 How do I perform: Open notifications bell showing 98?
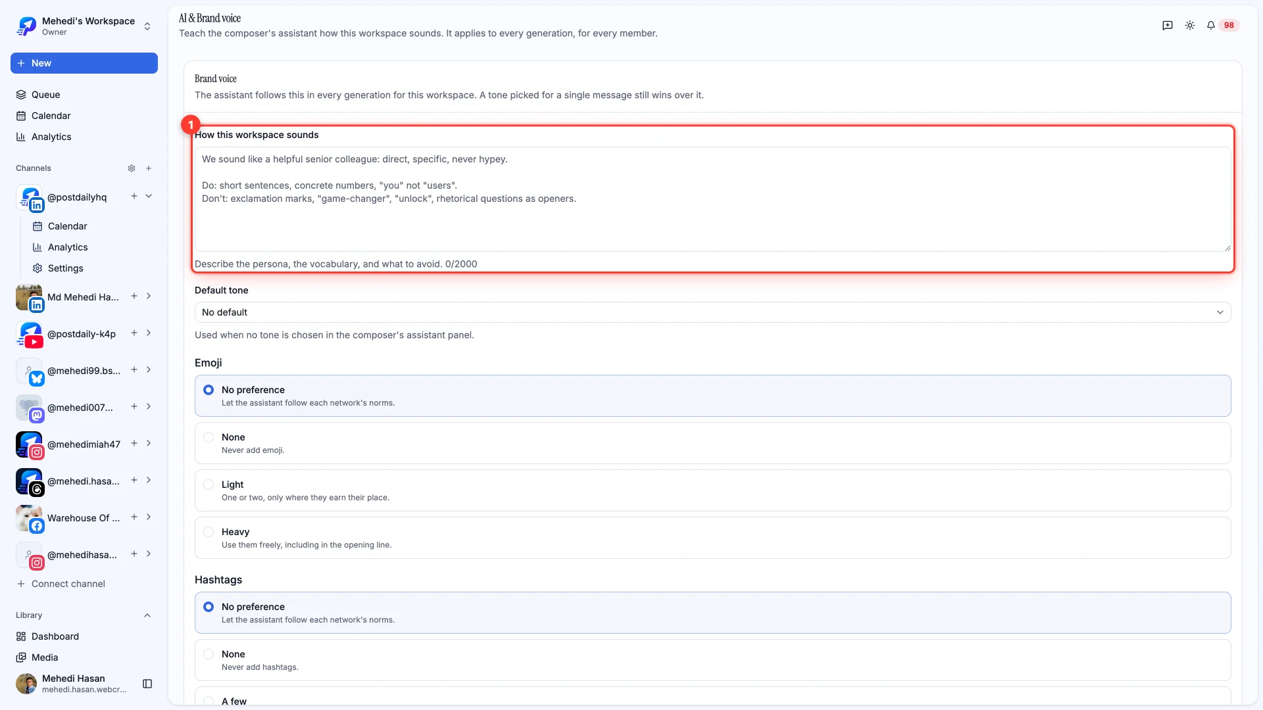click(x=1222, y=25)
